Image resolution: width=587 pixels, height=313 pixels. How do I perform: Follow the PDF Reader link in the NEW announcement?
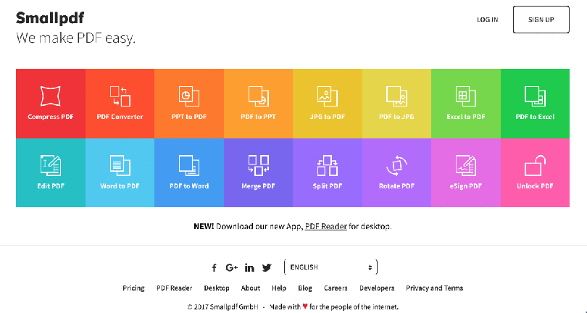click(325, 226)
